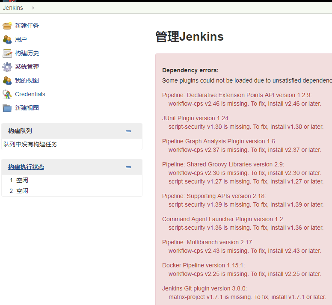The height and width of the screenshot is (305, 332).
Task: Open the 系统管理 link
Action: pos(27,67)
